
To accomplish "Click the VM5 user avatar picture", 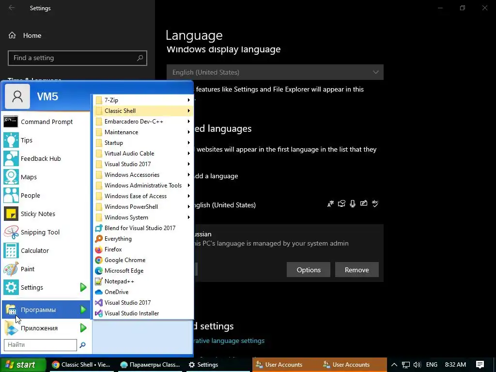I will point(17,96).
